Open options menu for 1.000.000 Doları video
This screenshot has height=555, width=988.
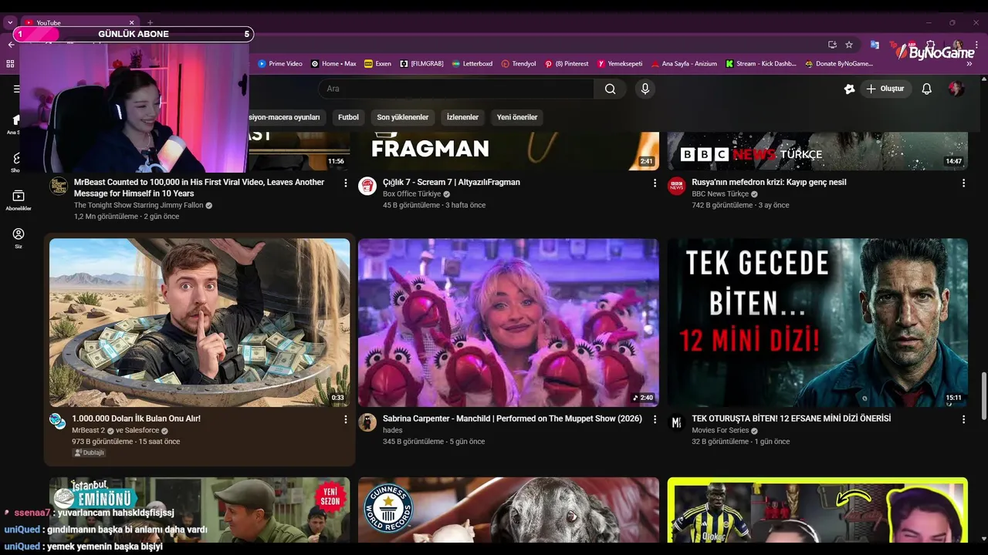[x=346, y=419]
